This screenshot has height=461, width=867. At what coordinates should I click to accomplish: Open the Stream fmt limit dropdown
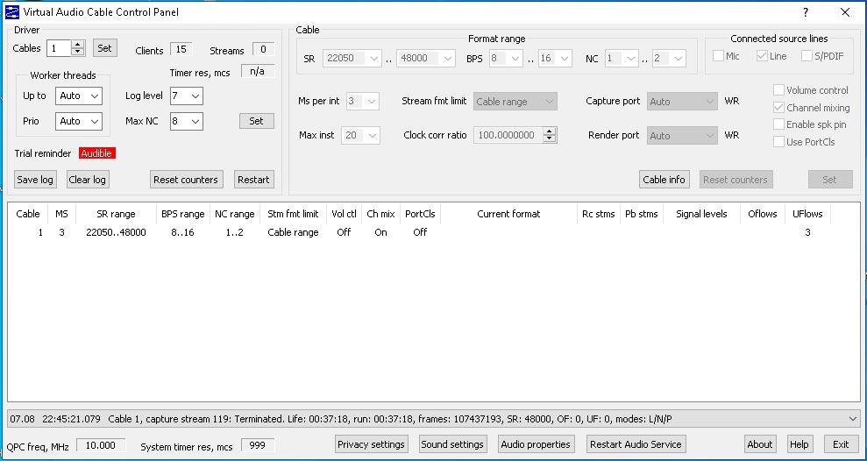515,102
